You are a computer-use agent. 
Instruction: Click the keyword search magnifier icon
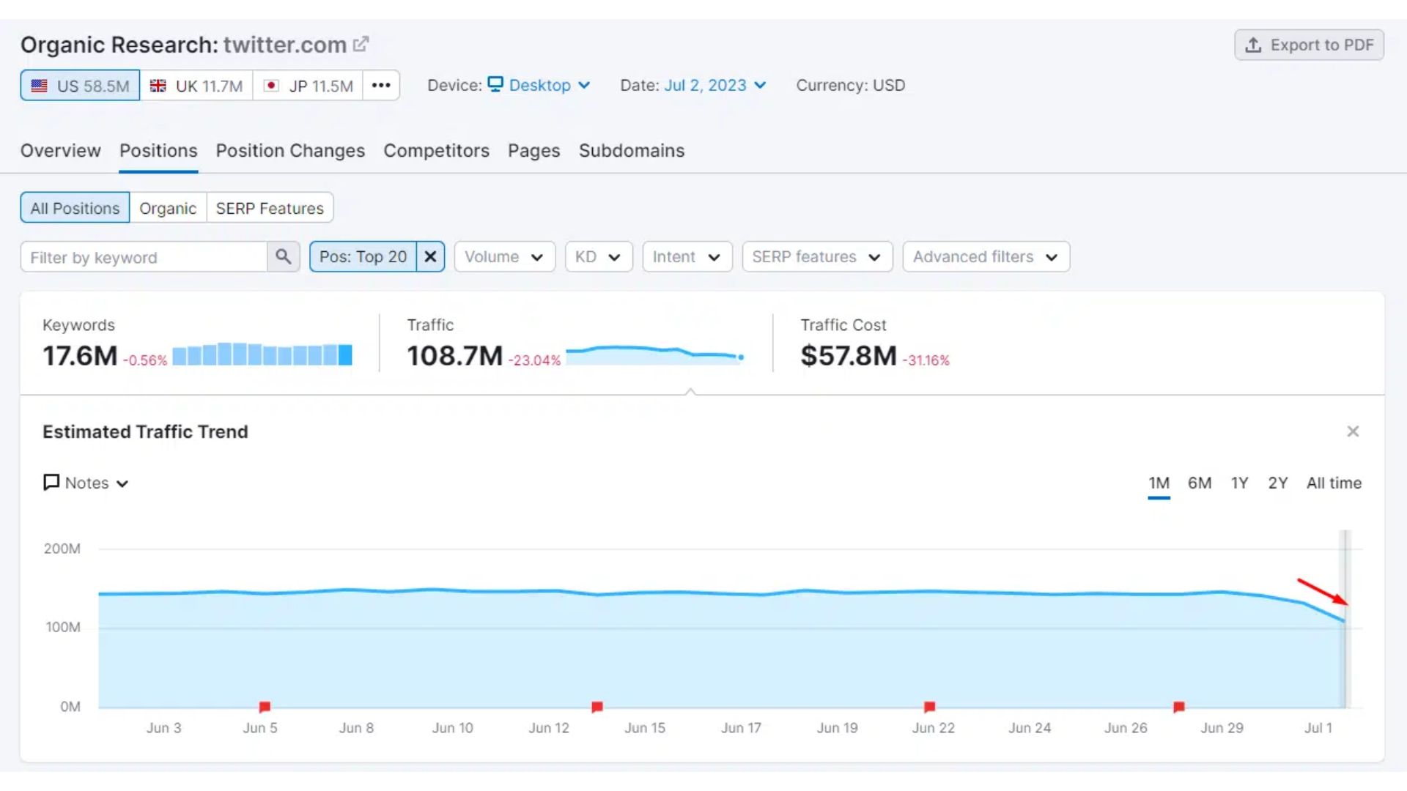click(283, 257)
